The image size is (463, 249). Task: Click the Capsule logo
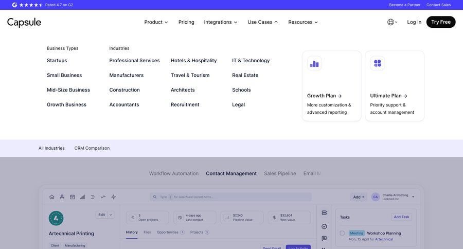point(24,22)
